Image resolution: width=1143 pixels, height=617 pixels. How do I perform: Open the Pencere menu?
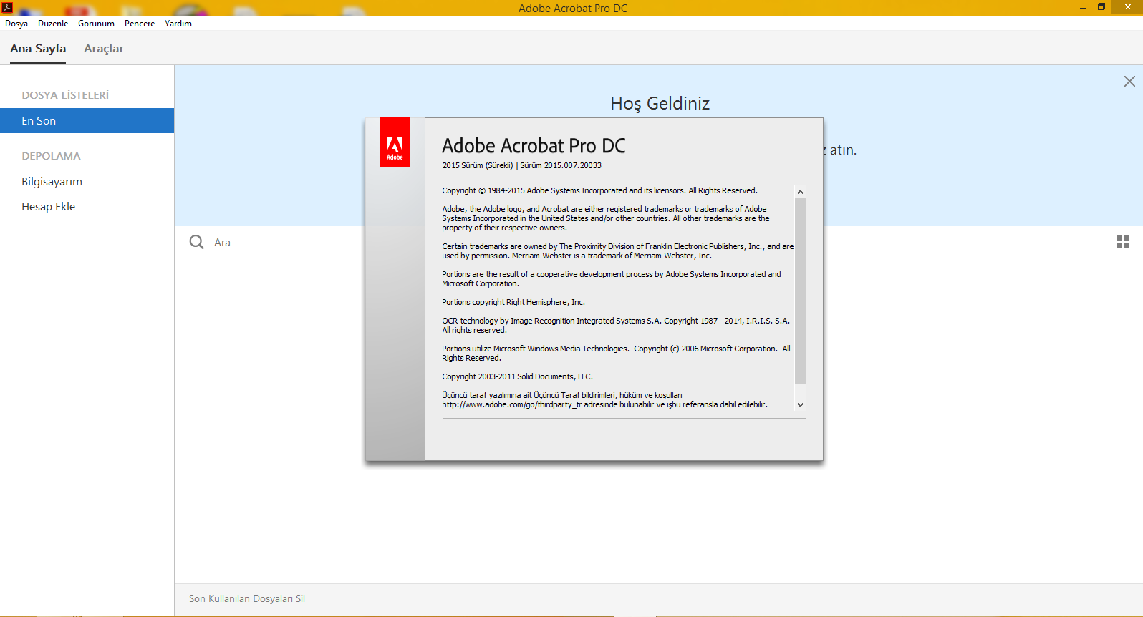pyautogui.click(x=140, y=24)
